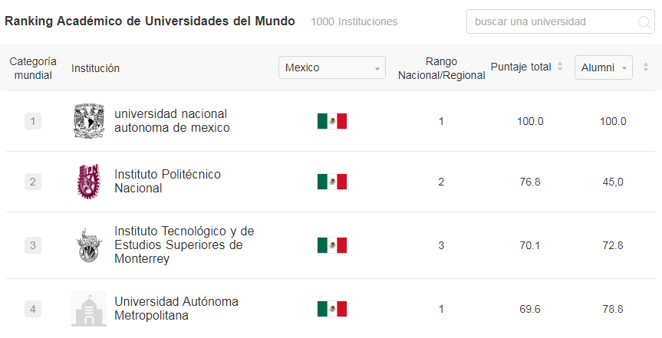Click the world rank 1 badge
Viewport: 662px width, 338px height.
[x=33, y=121]
